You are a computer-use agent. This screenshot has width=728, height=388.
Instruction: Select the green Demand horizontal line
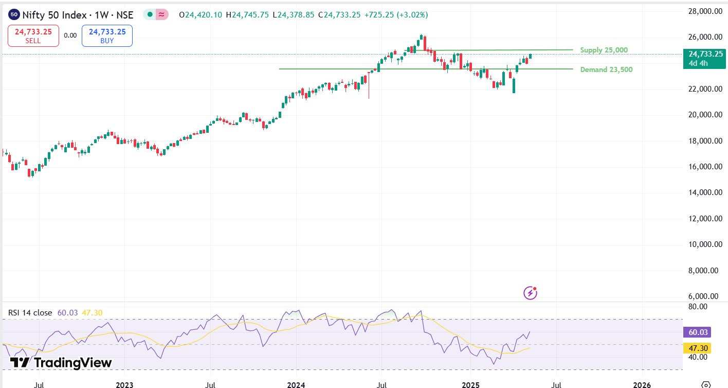click(426, 69)
